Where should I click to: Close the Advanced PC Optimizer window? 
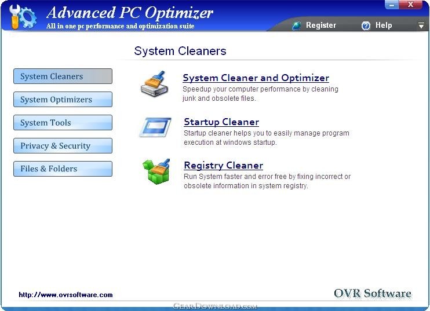point(410,5)
